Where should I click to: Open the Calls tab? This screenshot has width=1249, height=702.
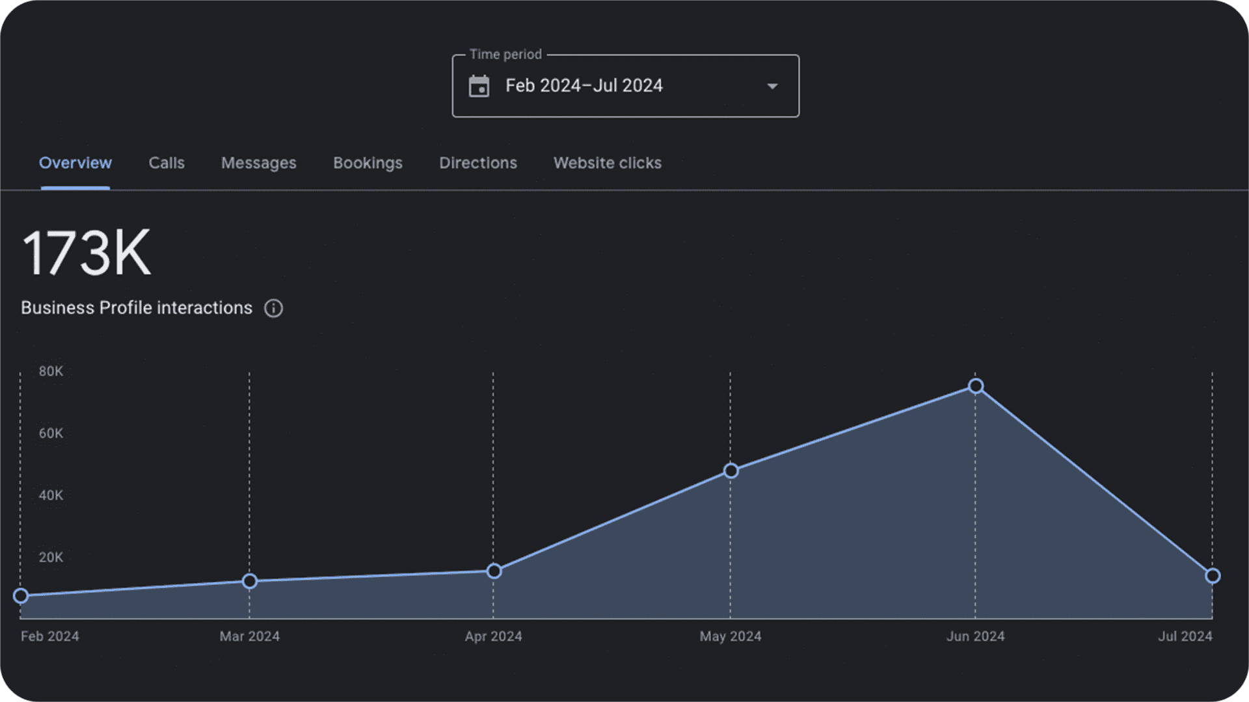(167, 162)
